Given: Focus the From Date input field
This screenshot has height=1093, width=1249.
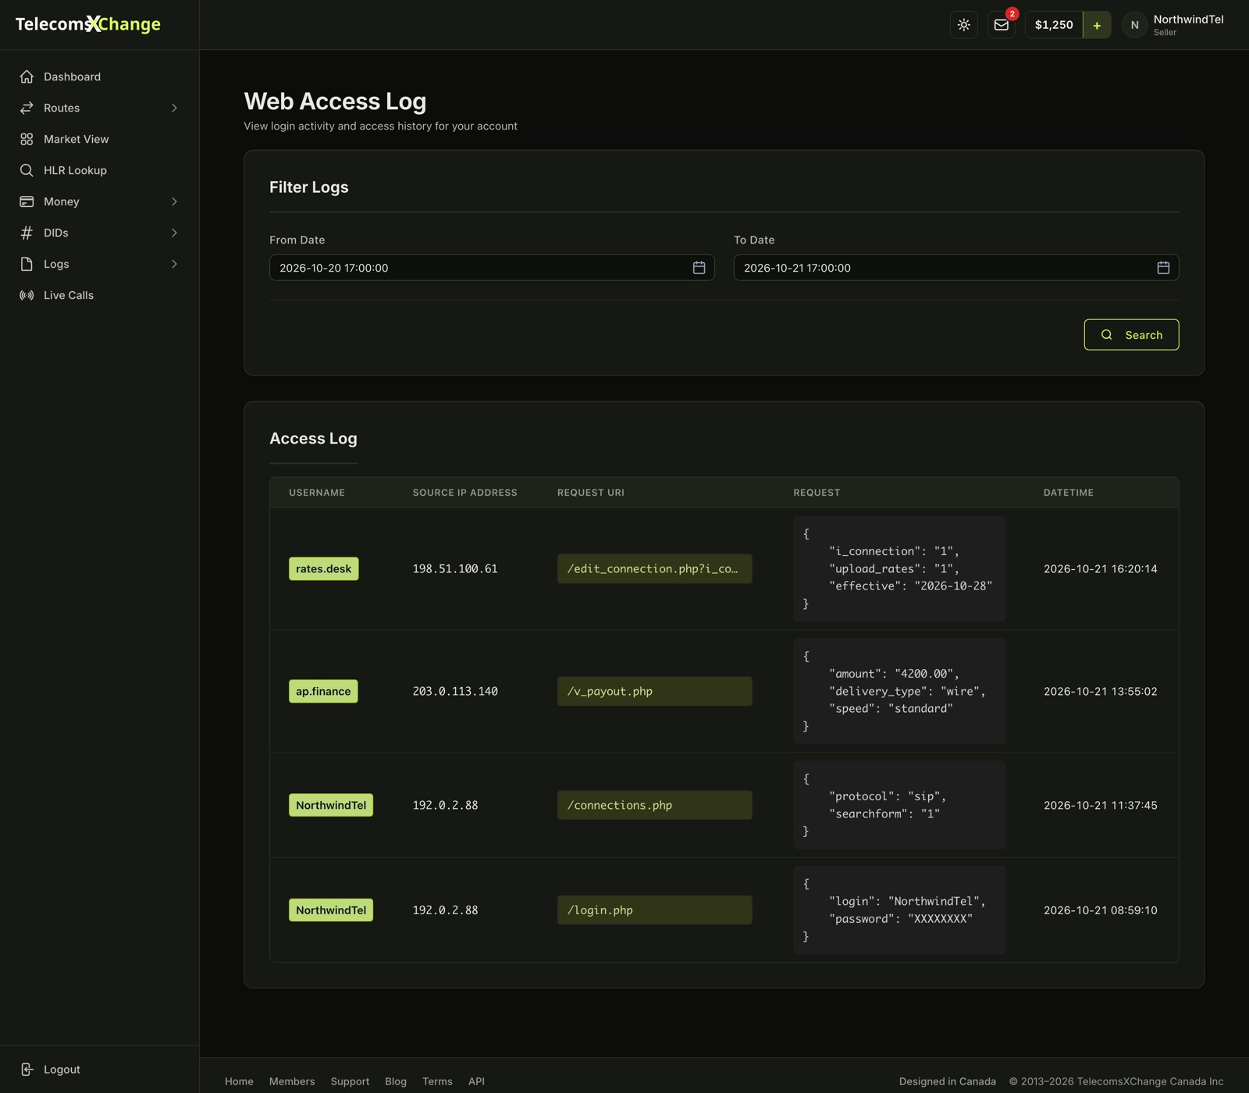Looking at the screenshot, I should 492,268.
